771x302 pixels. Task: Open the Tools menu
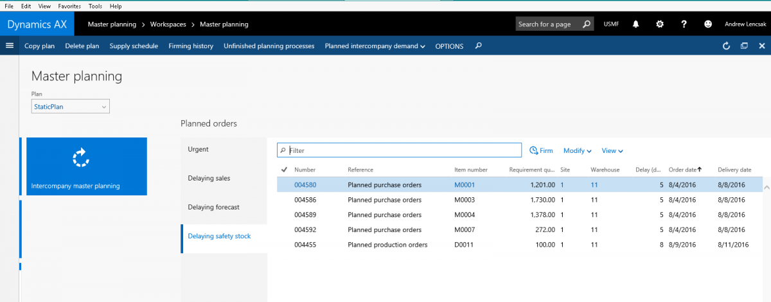coord(95,6)
